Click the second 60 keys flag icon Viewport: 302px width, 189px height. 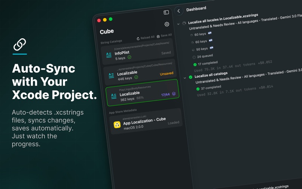211,40
